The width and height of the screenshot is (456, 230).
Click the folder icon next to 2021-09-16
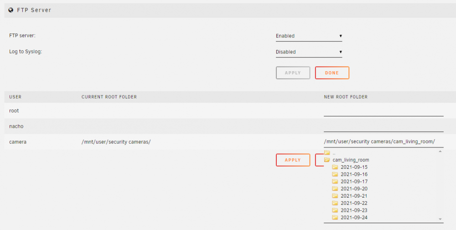click(x=335, y=174)
